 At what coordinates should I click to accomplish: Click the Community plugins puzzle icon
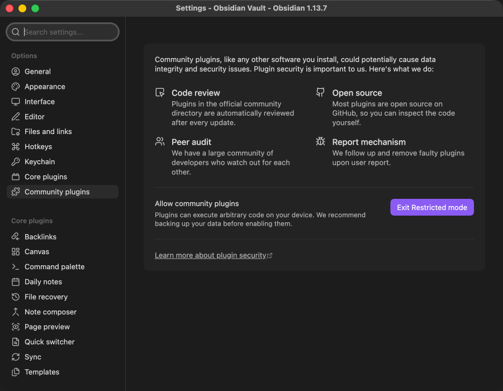(16, 192)
